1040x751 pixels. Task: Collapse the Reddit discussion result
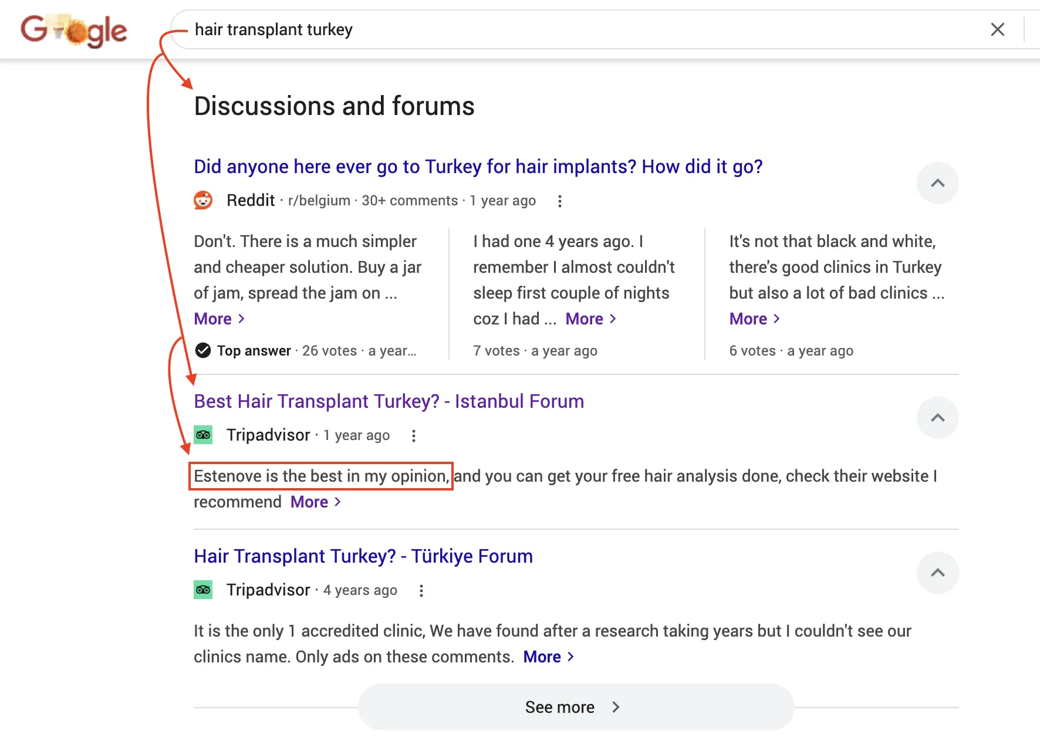point(937,183)
